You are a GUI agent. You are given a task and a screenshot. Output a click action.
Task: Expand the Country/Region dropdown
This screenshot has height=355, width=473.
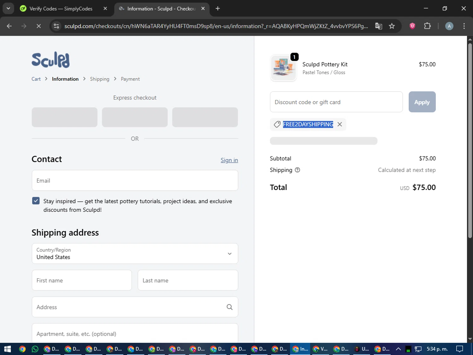coord(135,253)
